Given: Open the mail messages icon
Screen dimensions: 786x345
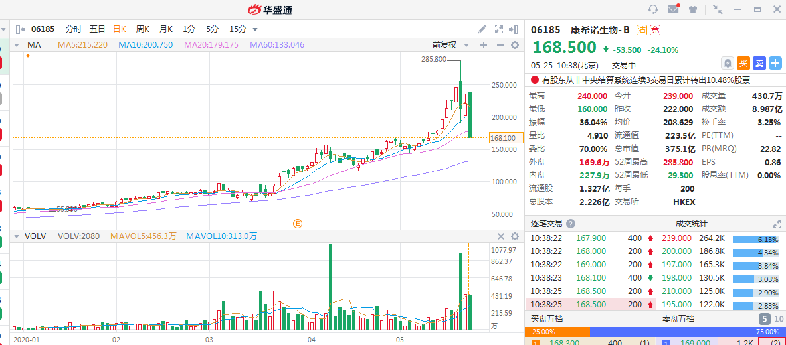Looking at the screenshot, I should click(673, 9).
